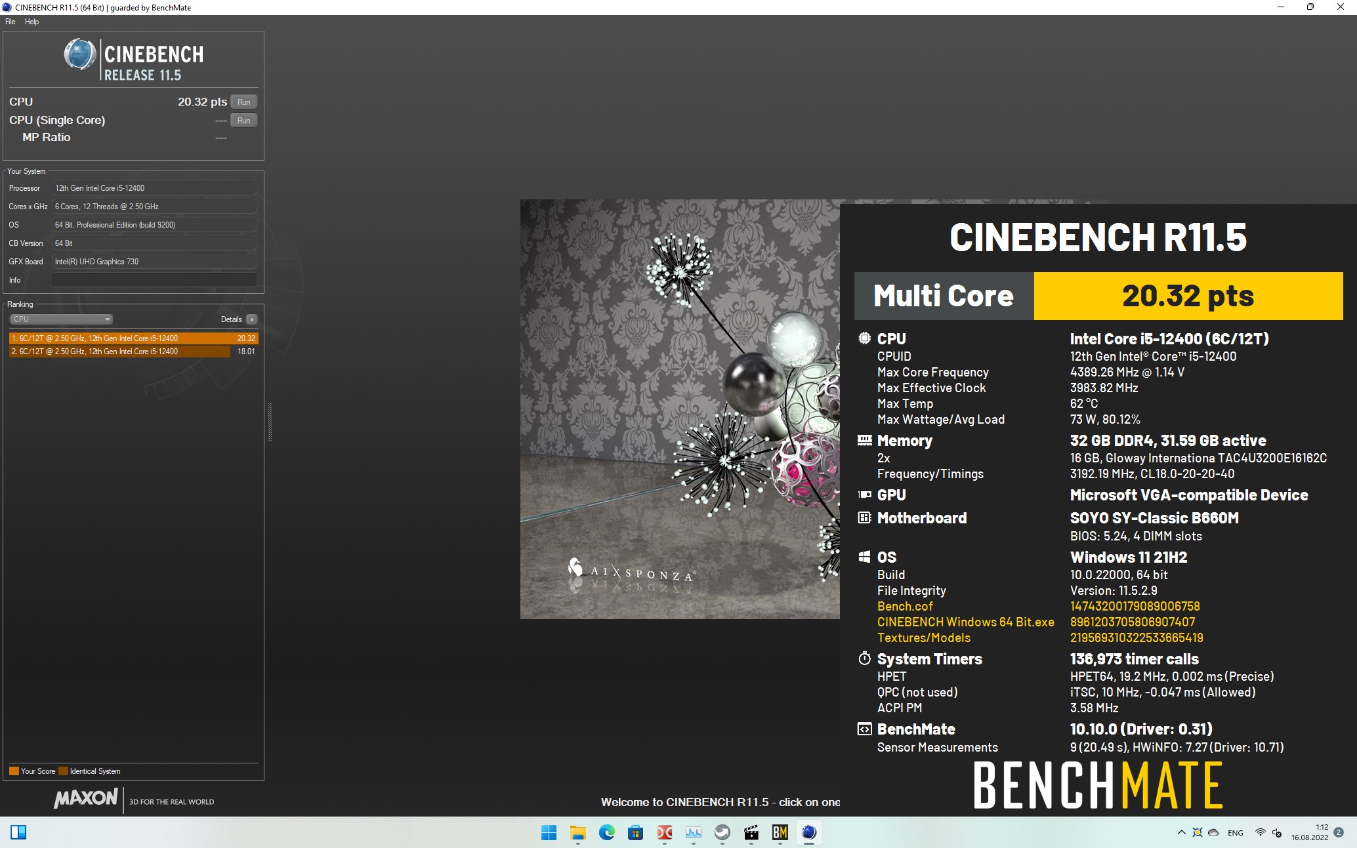The width and height of the screenshot is (1357, 848).
Task: Click the 20.32 pts yellow score box
Action: 1188,296
